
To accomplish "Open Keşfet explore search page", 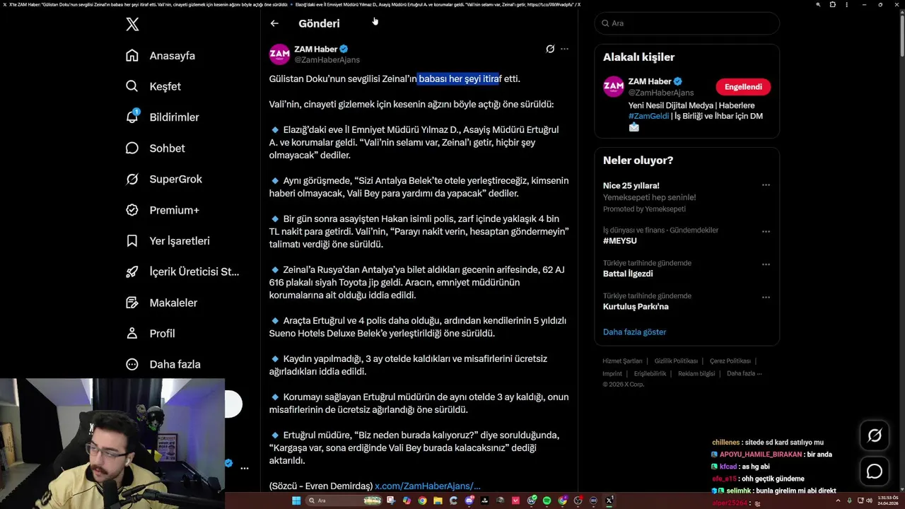I will (153, 86).
